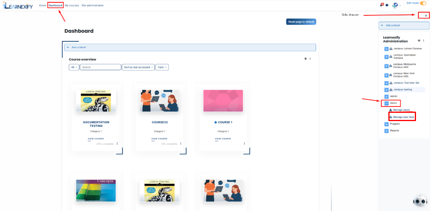Open the All courses filter dropdown
Viewport: 433px width, 211px height.
click(74, 67)
